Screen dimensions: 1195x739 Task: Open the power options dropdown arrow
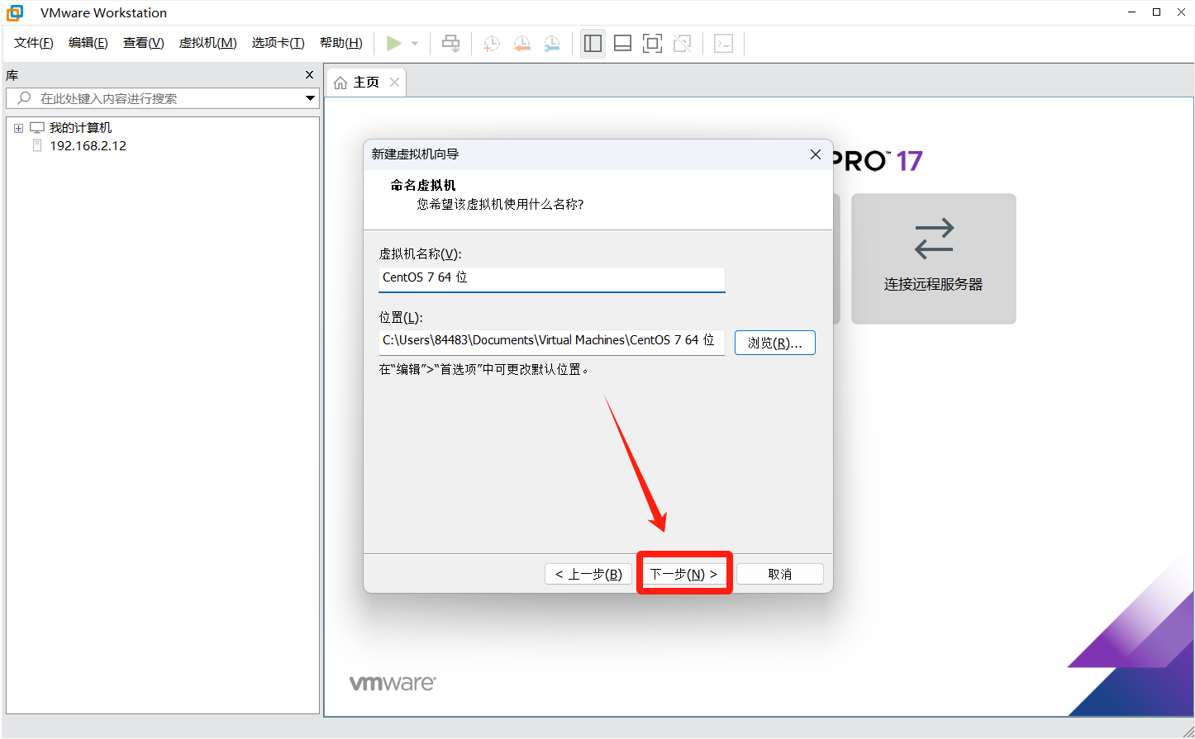click(x=415, y=44)
